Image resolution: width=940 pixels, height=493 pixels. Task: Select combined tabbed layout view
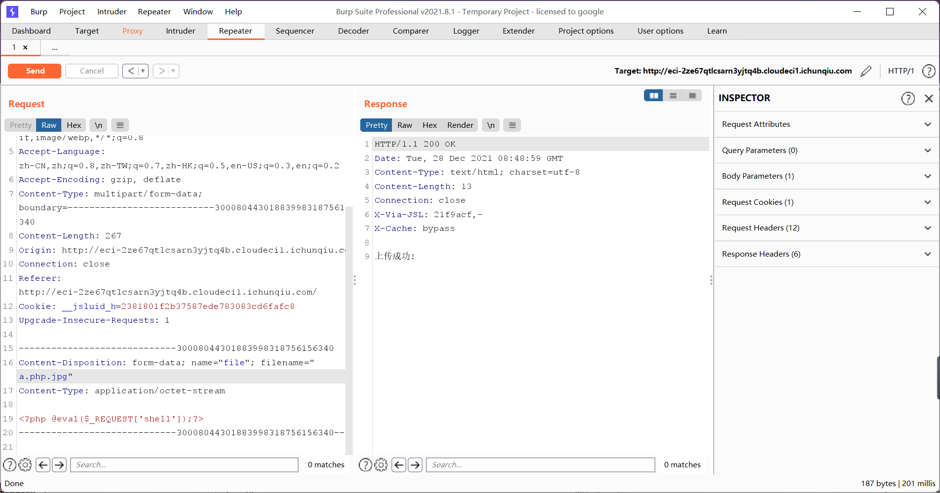pyautogui.click(x=692, y=96)
